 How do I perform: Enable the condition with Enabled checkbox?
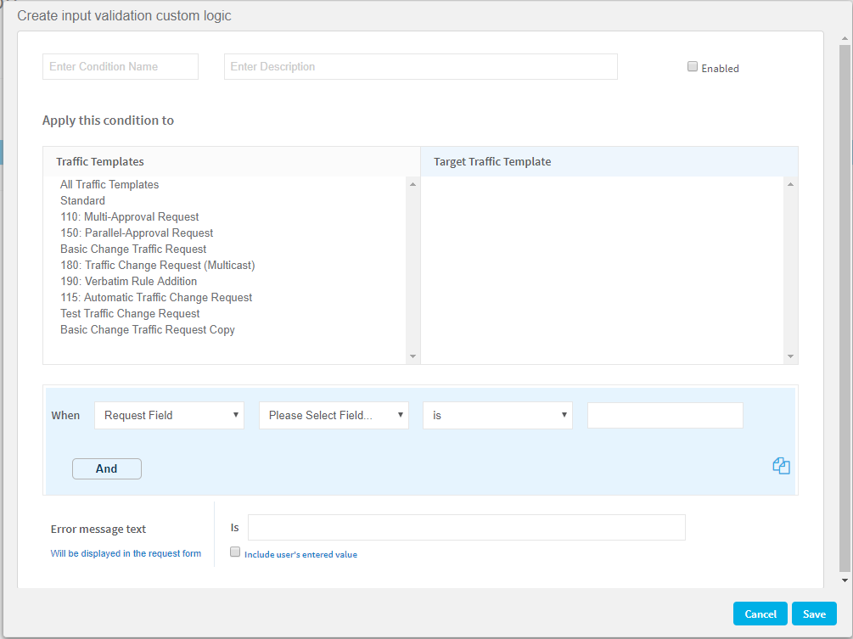[693, 67]
